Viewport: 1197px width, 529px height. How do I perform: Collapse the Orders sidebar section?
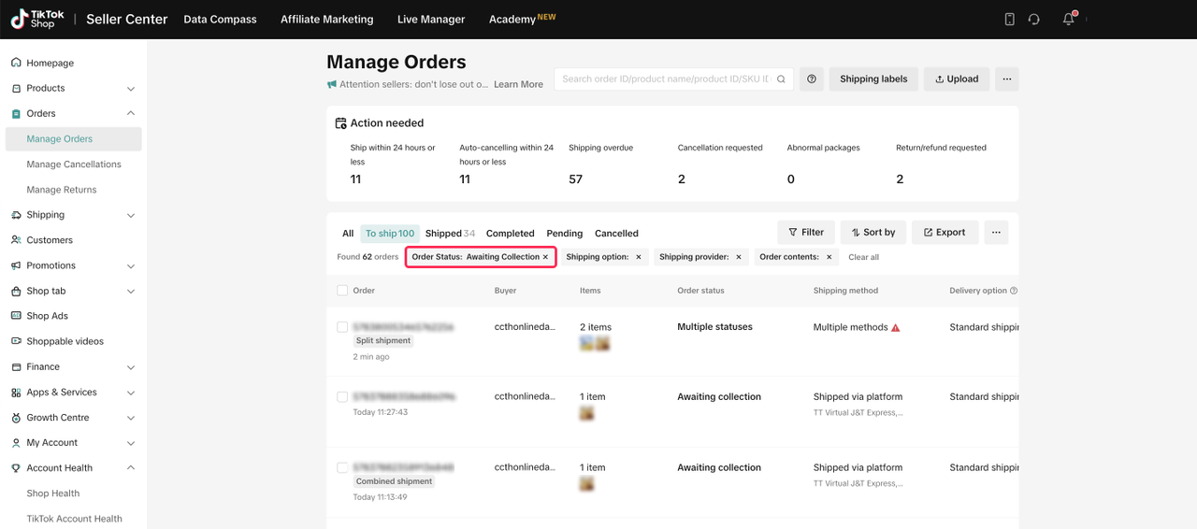[x=130, y=114]
